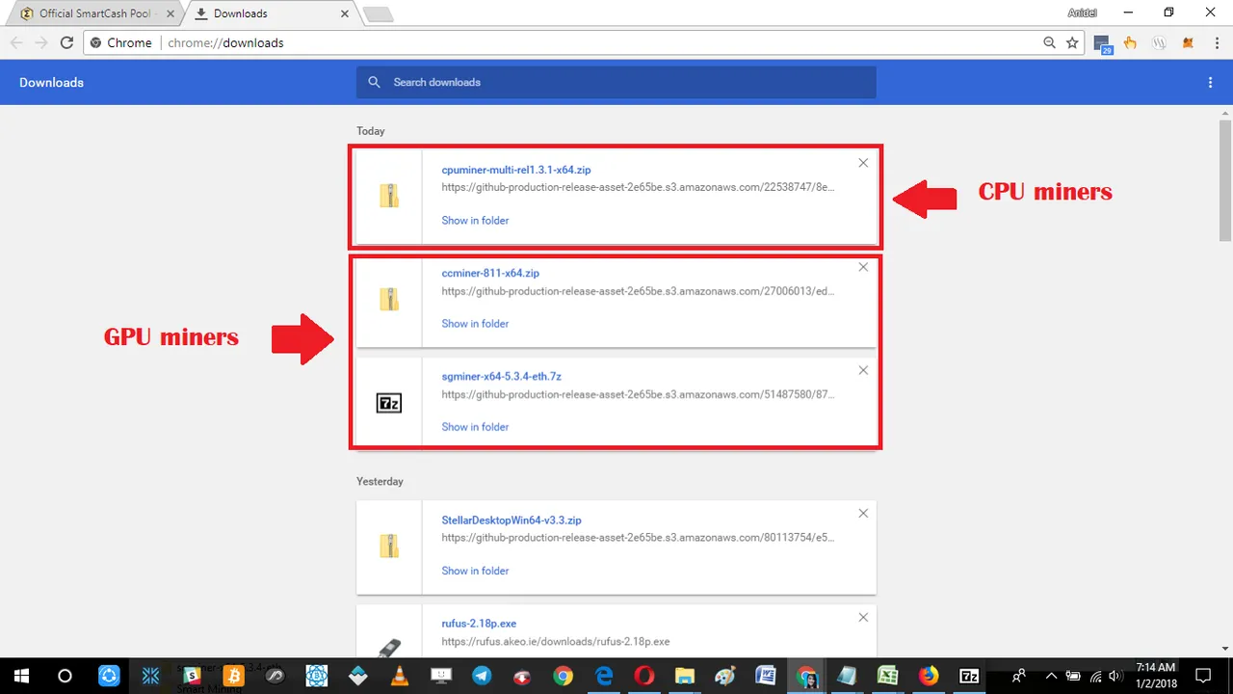
Task: Open File Explorer on the taskbar
Action: click(684, 676)
